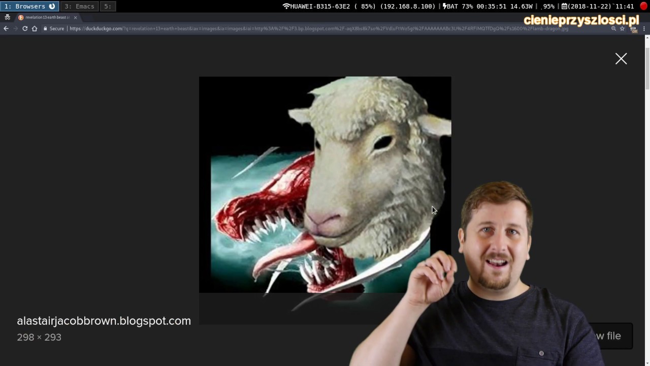Click the 95% volume status text

click(548, 6)
